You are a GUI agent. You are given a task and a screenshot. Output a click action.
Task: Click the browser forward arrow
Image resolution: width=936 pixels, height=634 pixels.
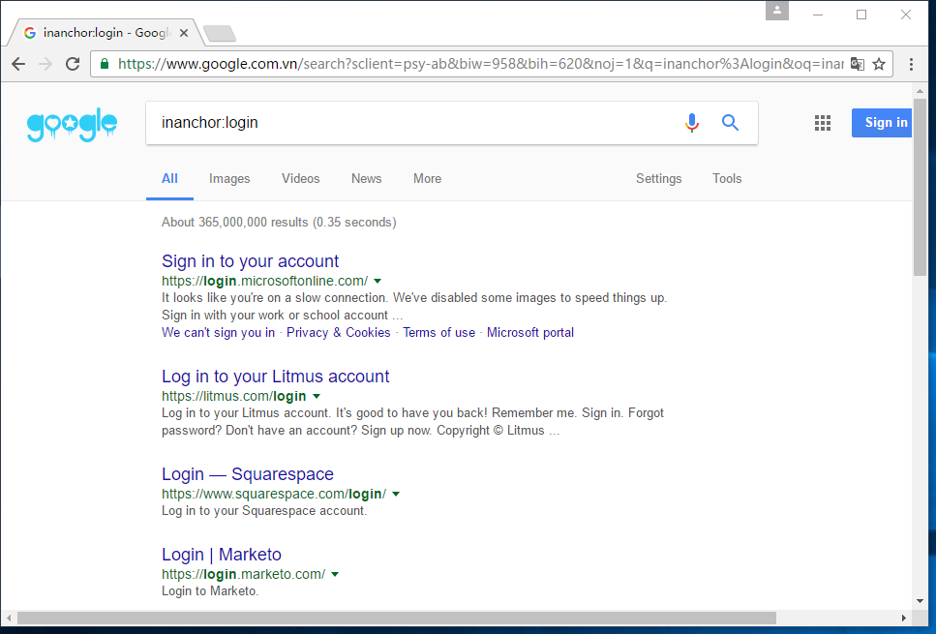45,64
